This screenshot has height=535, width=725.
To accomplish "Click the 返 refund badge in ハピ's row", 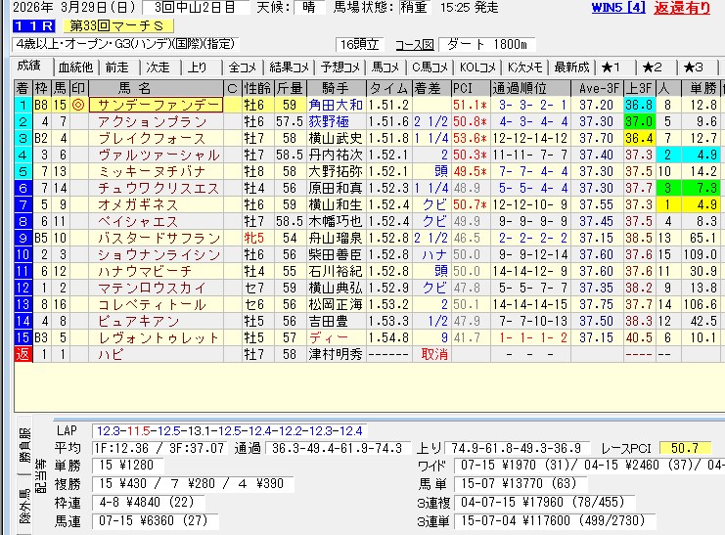I will 22,353.
